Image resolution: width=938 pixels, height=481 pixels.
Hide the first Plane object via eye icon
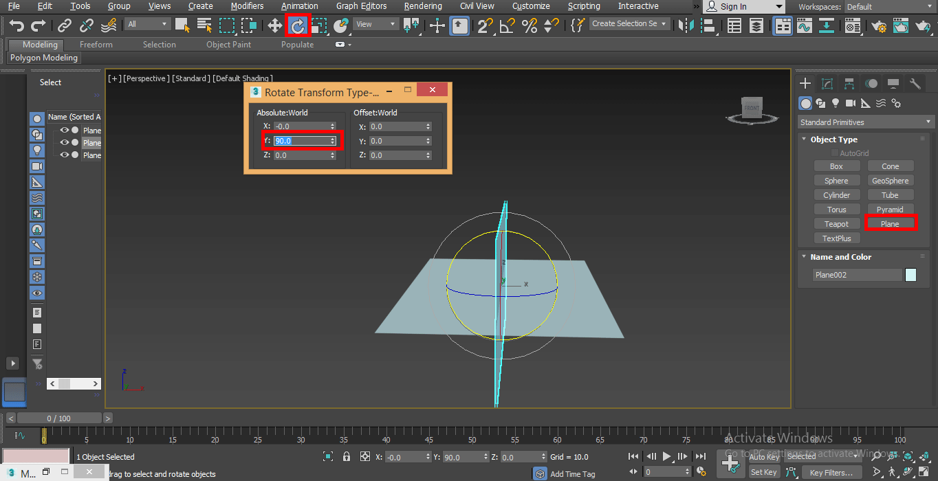[65, 130]
